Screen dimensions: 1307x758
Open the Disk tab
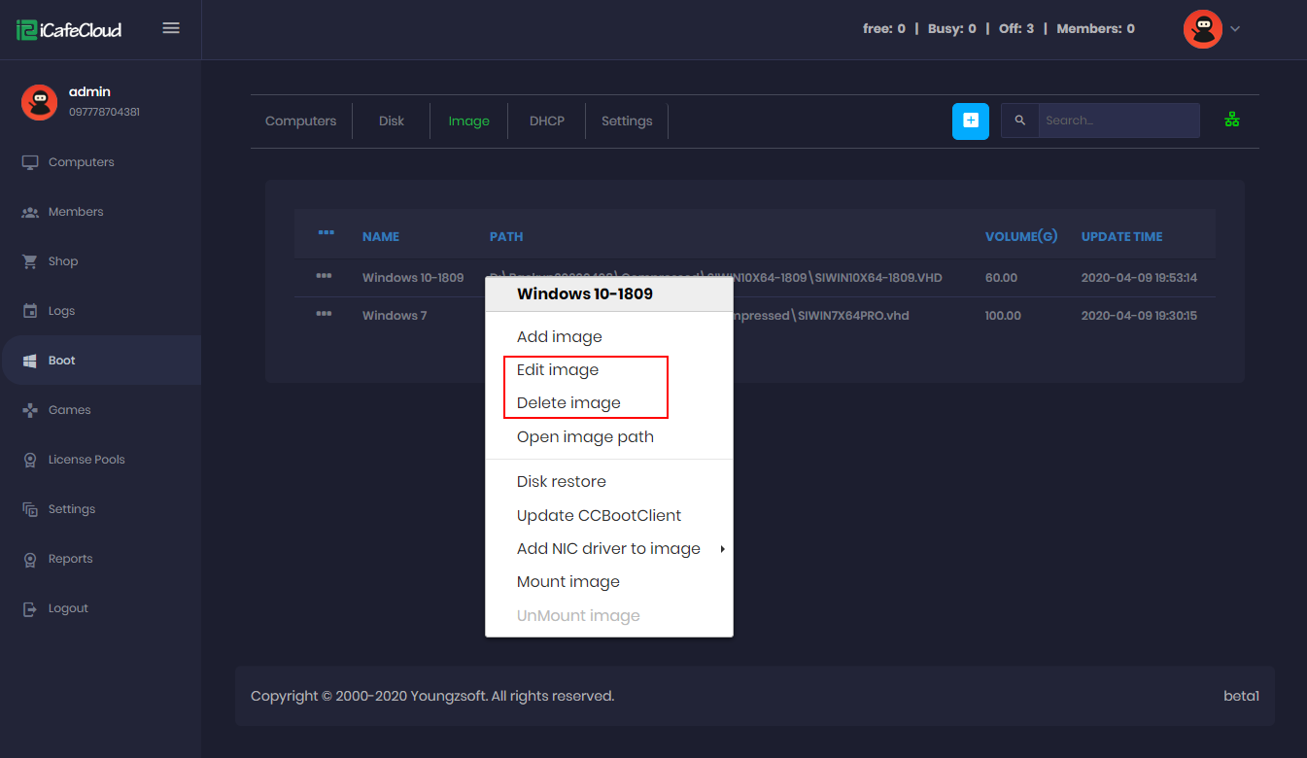coord(391,121)
